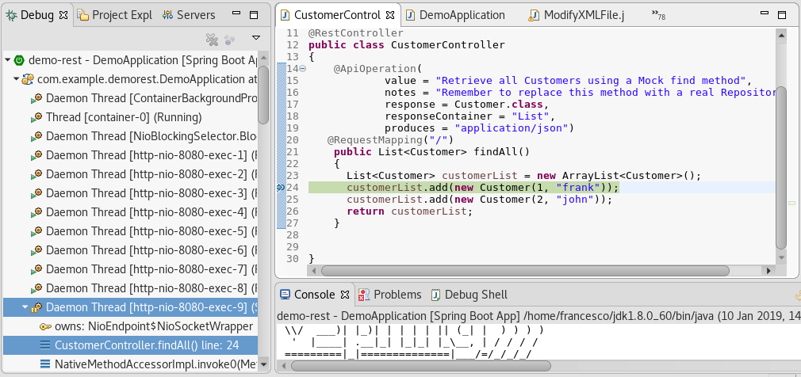Maximize the Debug view panel

click(x=253, y=15)
